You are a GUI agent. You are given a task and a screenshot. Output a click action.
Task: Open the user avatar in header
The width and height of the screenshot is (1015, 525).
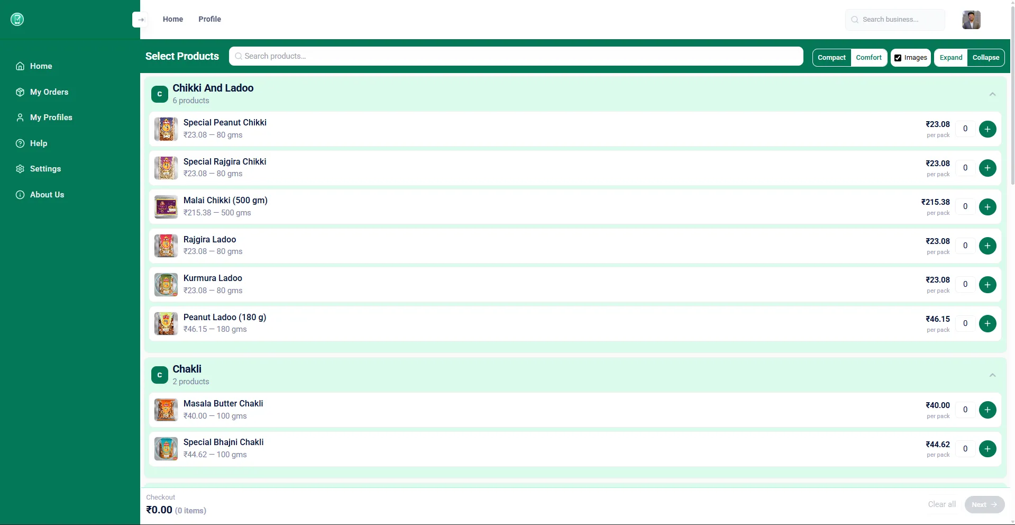971,20
